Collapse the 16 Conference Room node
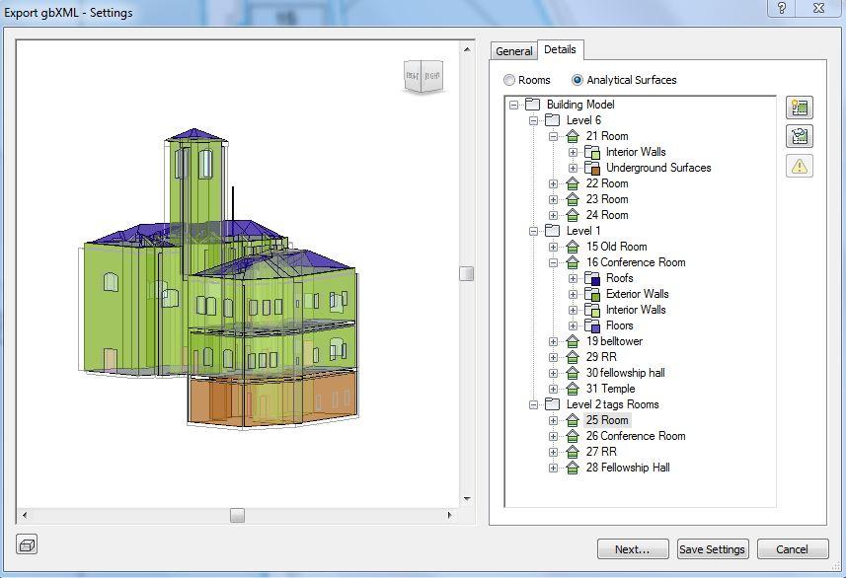Image resolution: width=846 pixels, height=578 pixels. point(553,262)
